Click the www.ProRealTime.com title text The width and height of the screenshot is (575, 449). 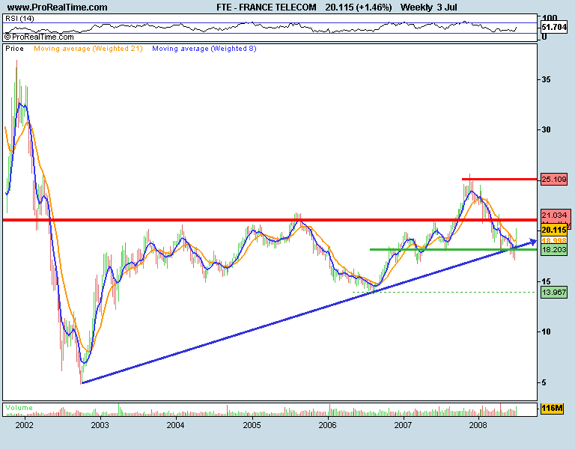click(57, 7)
